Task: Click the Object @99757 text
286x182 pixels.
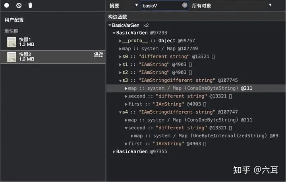Action: (176, 41)
